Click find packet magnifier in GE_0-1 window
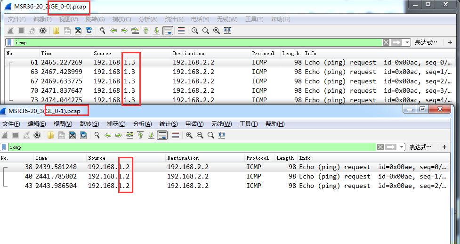 point(97,135)
